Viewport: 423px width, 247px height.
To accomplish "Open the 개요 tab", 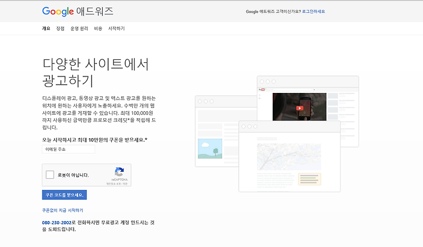I will (46, 28).
